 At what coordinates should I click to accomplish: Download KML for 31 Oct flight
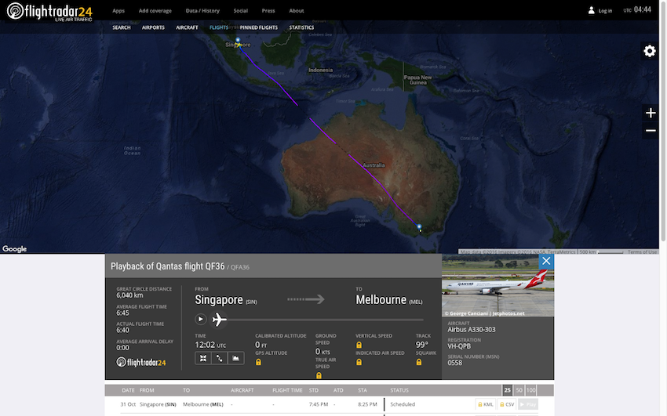pyautogui.click(x=485, y=404)
